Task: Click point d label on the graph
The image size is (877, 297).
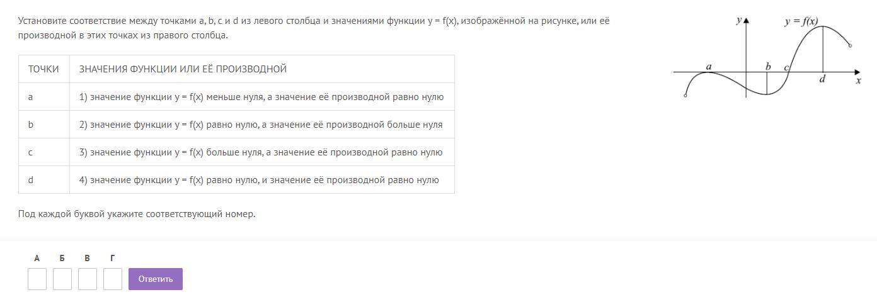Action: click(822, 79)
